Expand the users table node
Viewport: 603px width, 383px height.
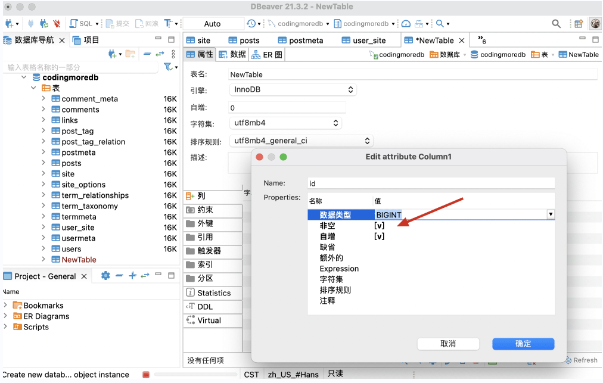43,249
